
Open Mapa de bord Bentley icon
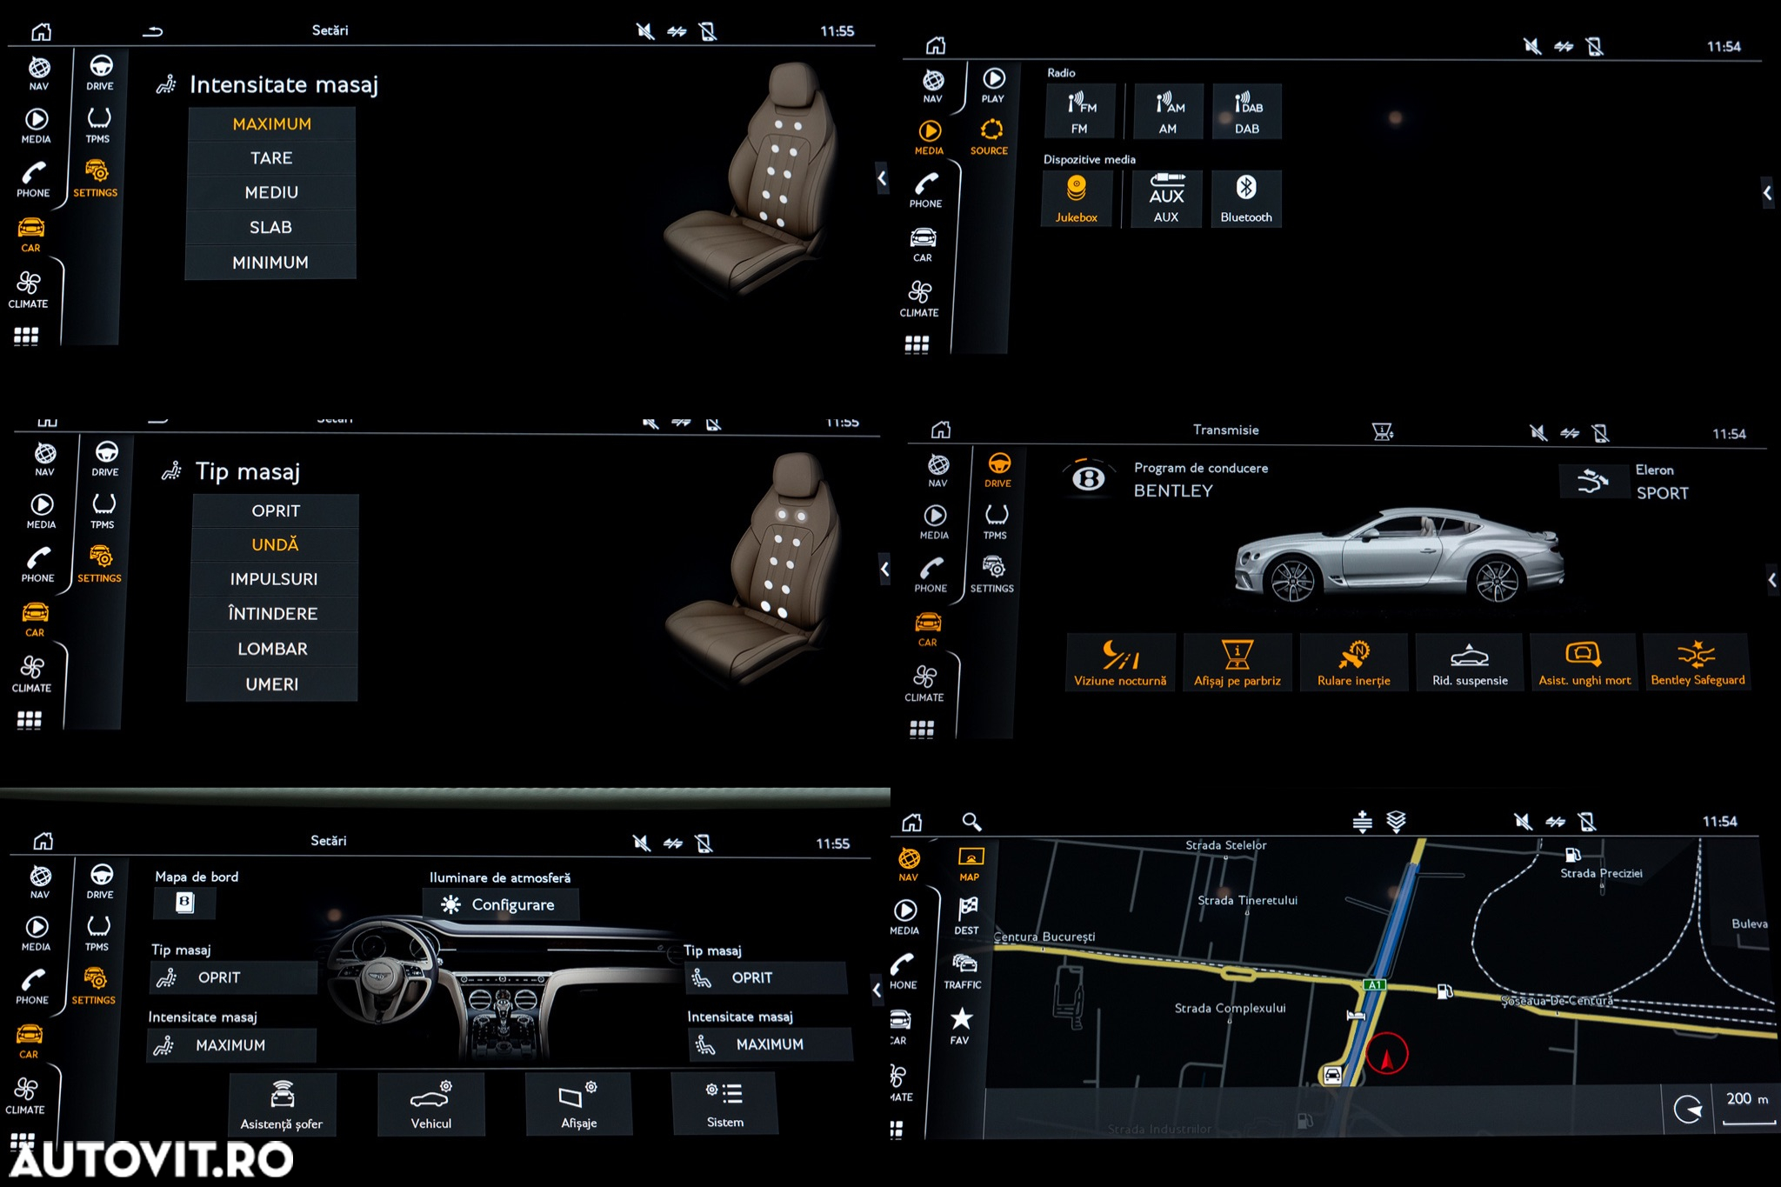tap(184, 903)
